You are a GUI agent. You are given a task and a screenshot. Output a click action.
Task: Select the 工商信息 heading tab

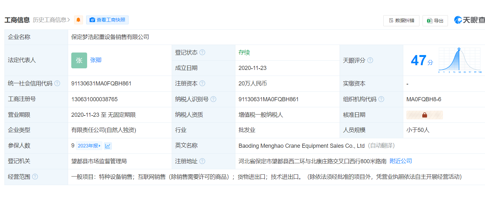click(17, 20)
